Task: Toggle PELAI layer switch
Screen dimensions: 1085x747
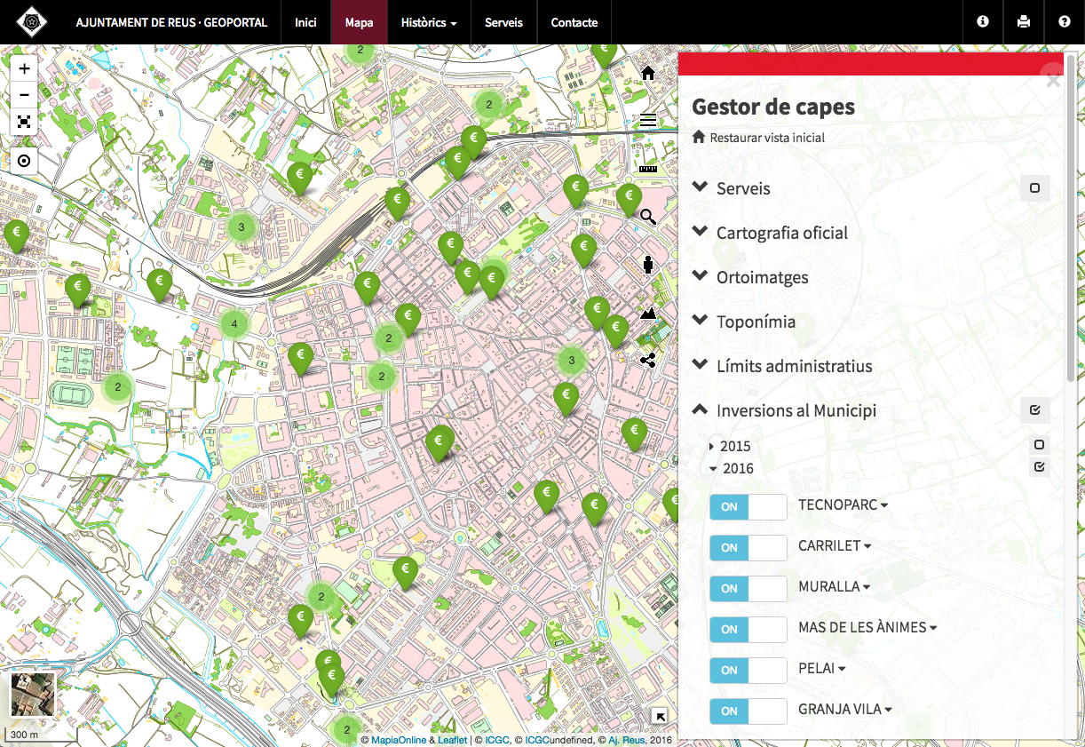Action: pyautogui.click(x=748, y=671)
